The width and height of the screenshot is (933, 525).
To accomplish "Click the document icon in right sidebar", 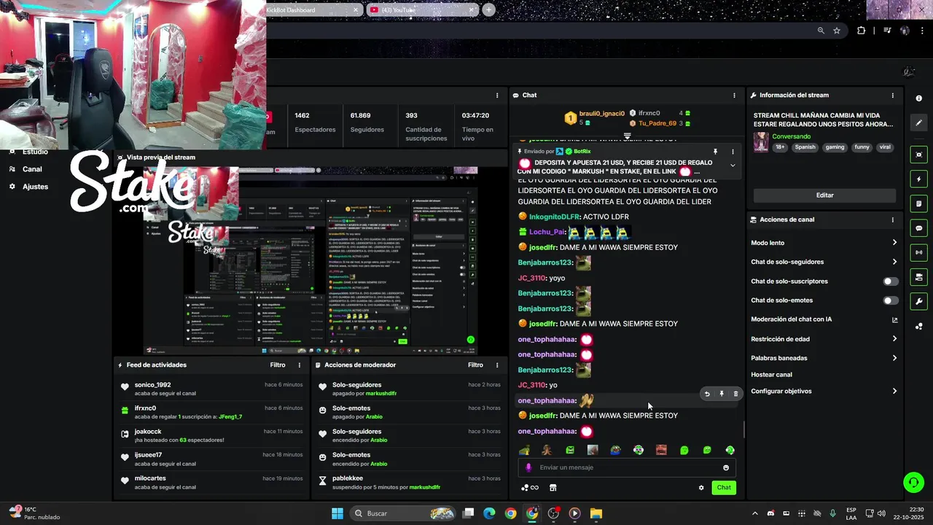I will pos(918,203).
